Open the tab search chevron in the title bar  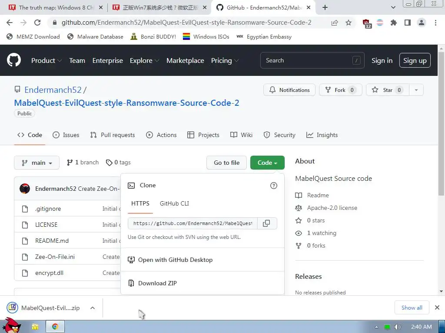[393, 8]
